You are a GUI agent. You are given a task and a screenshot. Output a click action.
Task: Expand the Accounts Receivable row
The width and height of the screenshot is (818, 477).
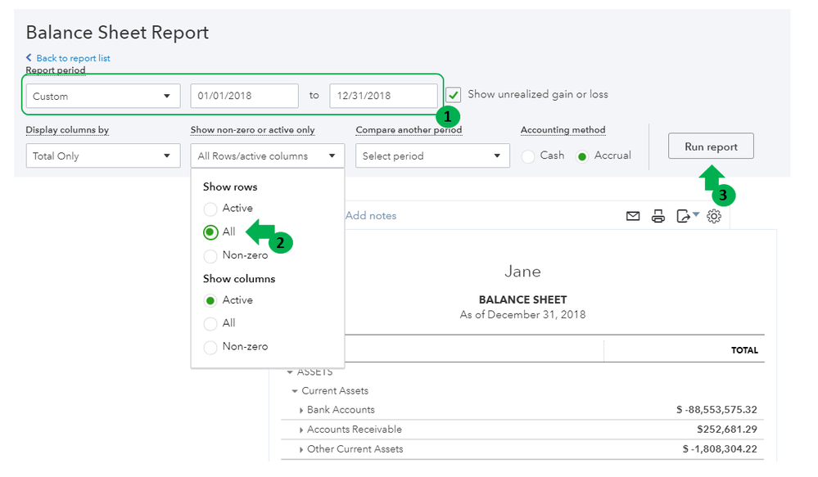click(x=301, y=430)
